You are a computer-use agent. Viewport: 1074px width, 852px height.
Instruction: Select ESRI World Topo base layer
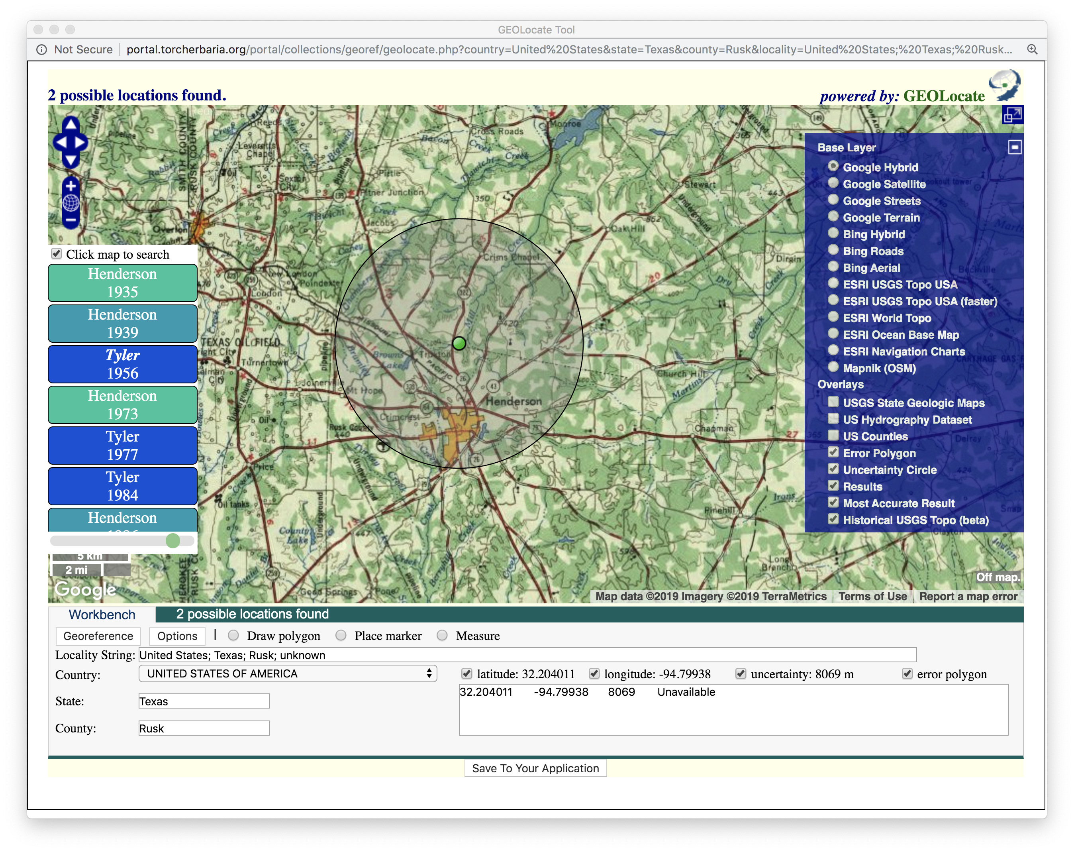coord(833,317)
